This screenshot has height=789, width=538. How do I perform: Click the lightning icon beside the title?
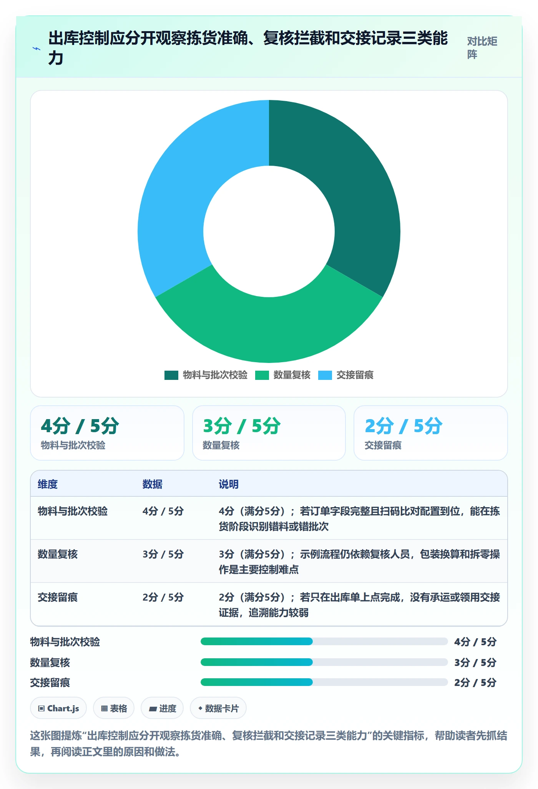click(37, 49)
